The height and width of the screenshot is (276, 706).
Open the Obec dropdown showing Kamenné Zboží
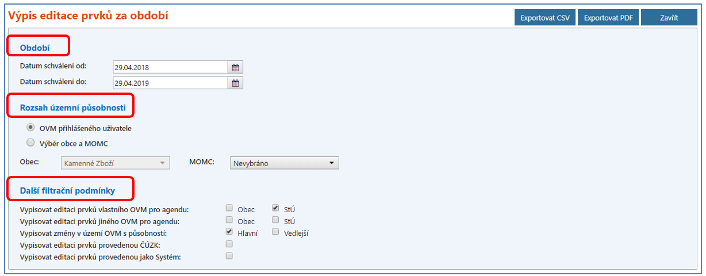(x=116, y=163)
